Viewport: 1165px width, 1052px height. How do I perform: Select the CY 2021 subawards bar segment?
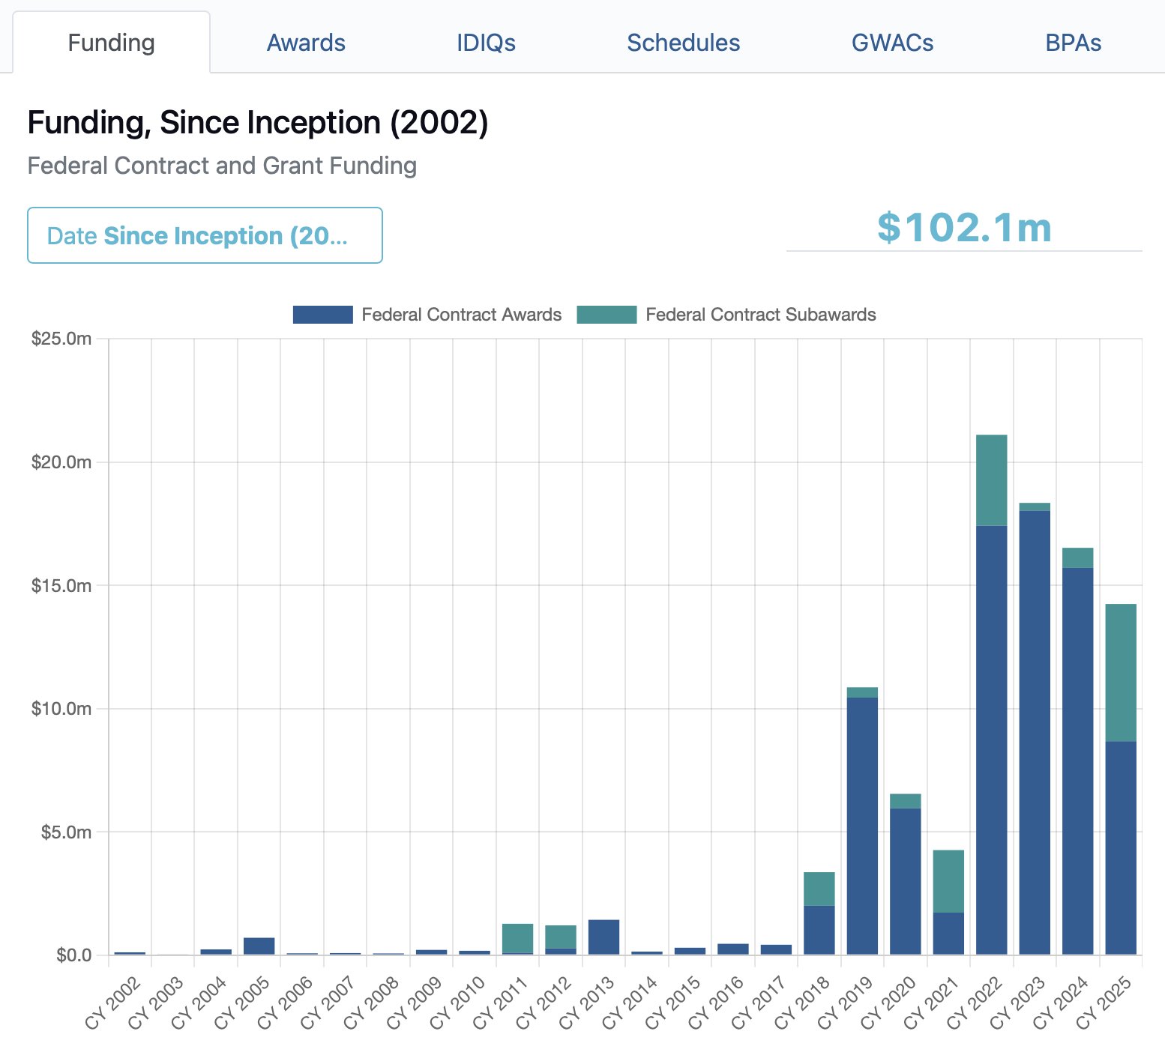point(948,881)
